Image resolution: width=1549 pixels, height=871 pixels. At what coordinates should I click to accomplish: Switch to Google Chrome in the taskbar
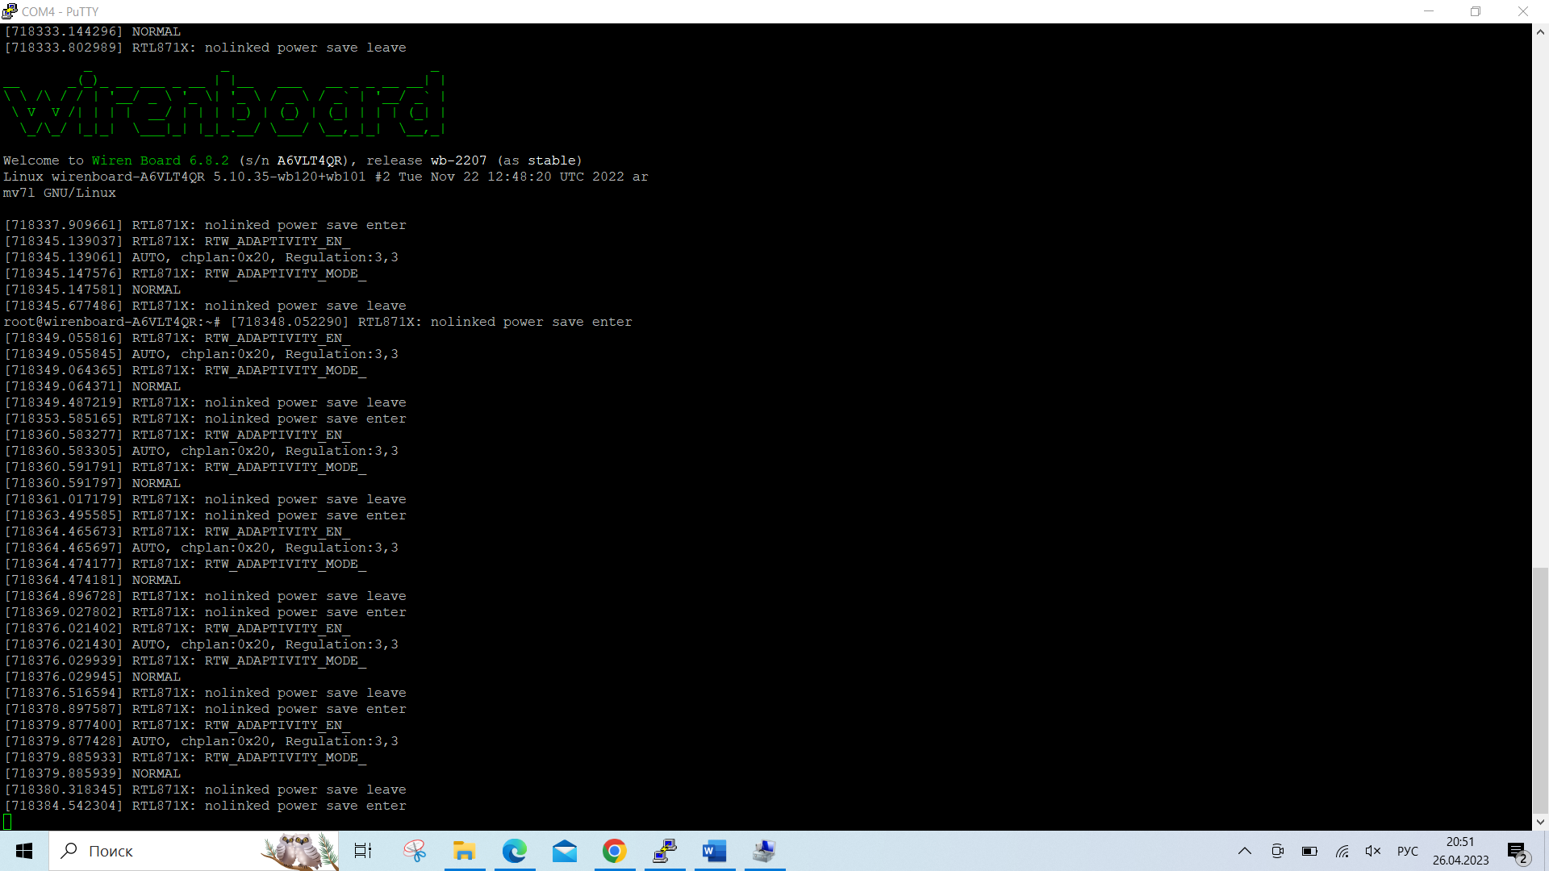point(615,851)
